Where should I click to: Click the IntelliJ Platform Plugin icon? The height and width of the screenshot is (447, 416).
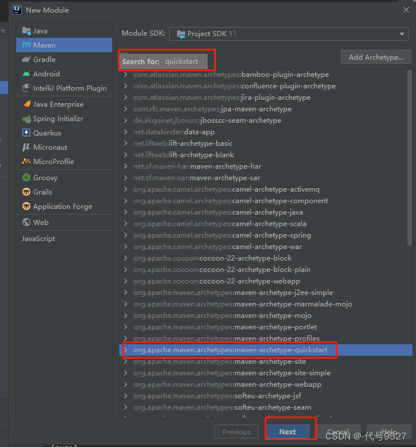[x=26, y=88]
